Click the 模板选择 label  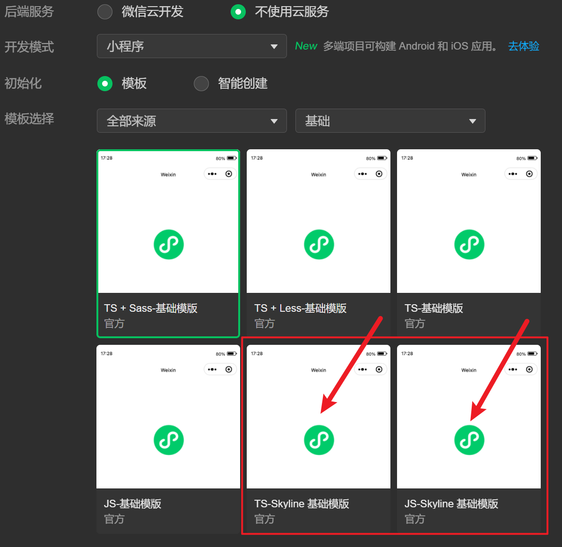pos(29,119)
